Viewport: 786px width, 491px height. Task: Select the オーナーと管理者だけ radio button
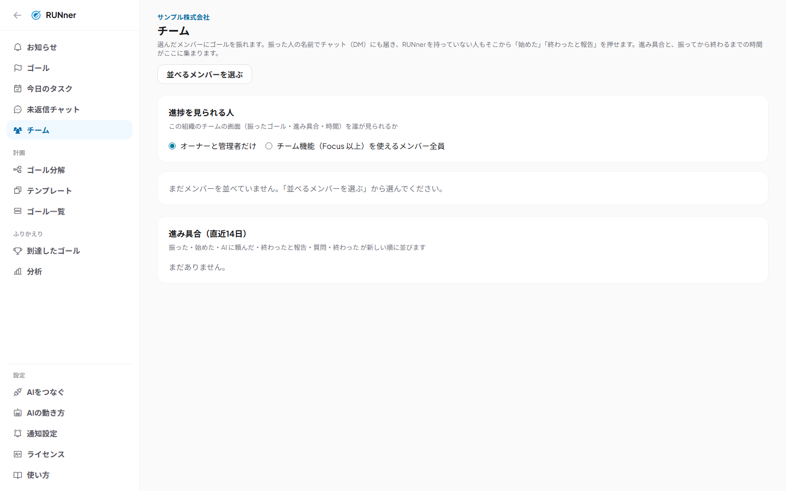[172, 146]
